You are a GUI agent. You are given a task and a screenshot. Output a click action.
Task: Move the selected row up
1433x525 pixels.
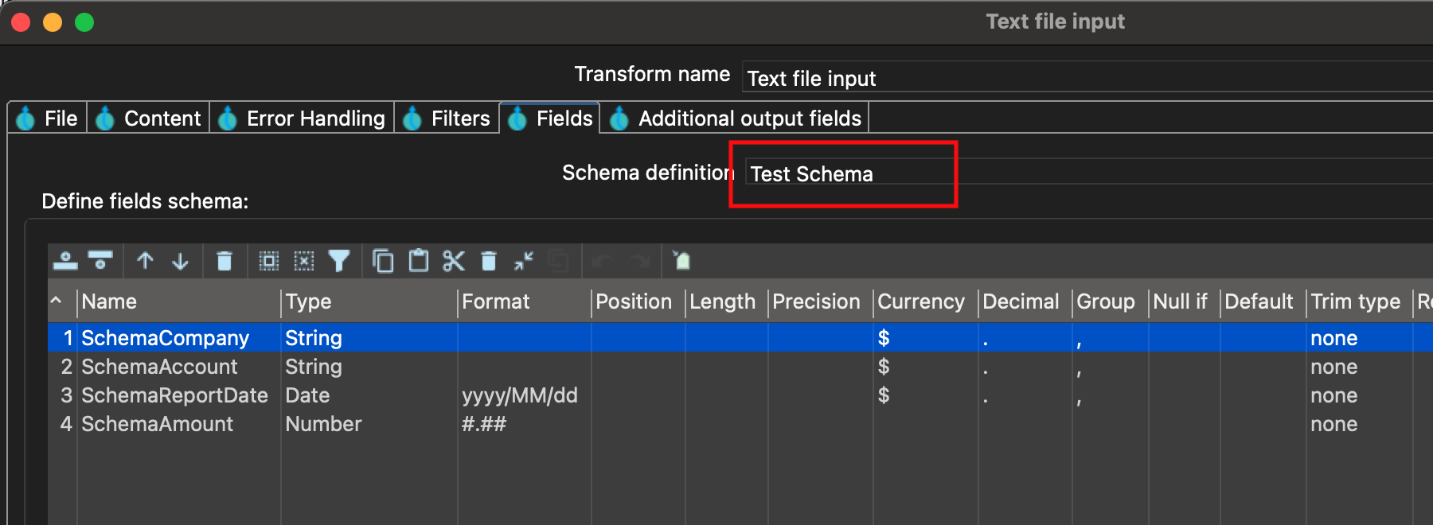(145, 261)
